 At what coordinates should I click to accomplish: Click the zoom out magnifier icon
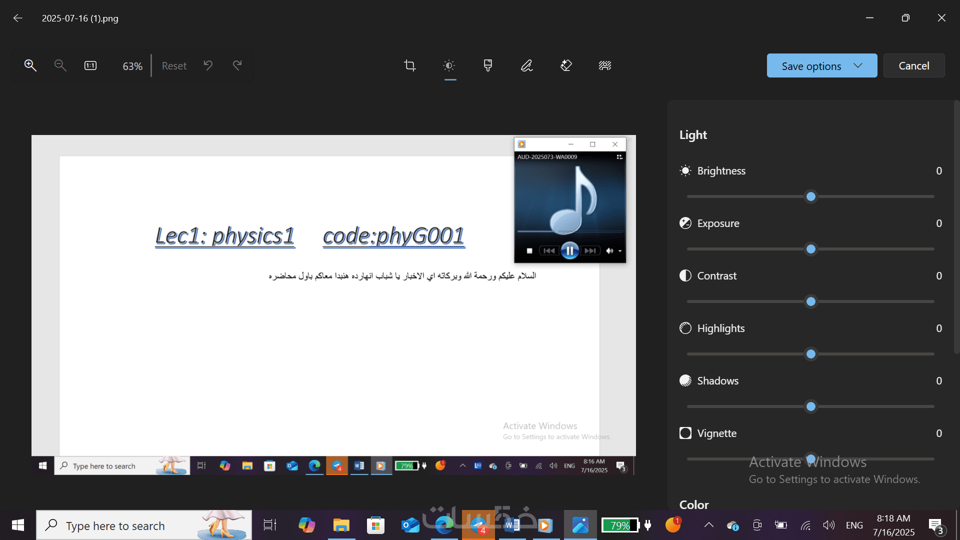[x=60, y=65]
